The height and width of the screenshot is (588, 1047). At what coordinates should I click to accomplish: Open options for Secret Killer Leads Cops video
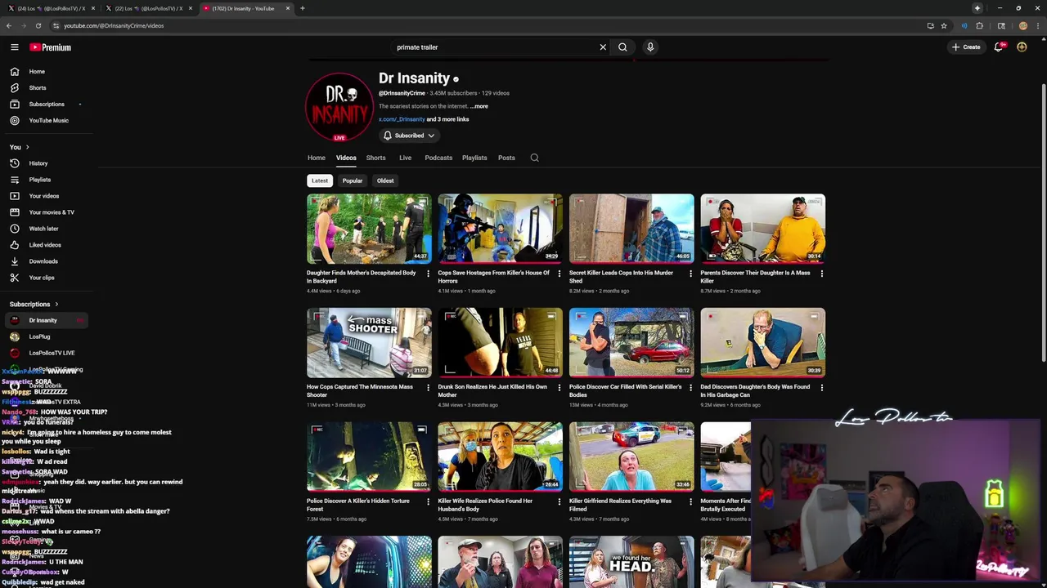tap(690, 274)
